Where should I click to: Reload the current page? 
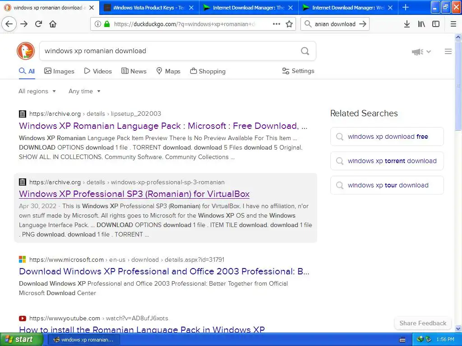[x=39, y=24]
